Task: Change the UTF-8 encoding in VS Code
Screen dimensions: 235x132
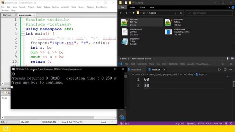Action: (201, 124)
